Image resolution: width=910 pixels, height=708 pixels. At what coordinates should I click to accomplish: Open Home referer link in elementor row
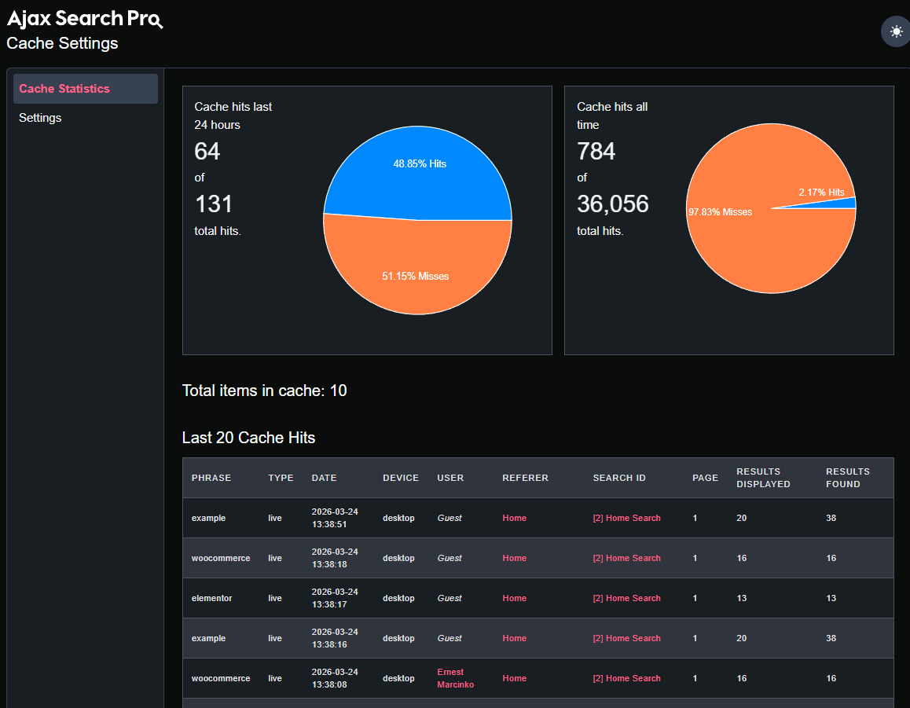pyautogui.click(x=515, y=598)
